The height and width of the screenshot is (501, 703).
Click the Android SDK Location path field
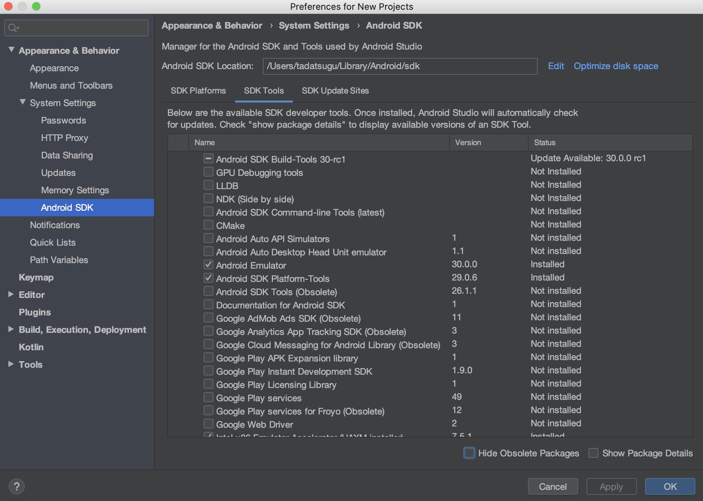point(400,66)
